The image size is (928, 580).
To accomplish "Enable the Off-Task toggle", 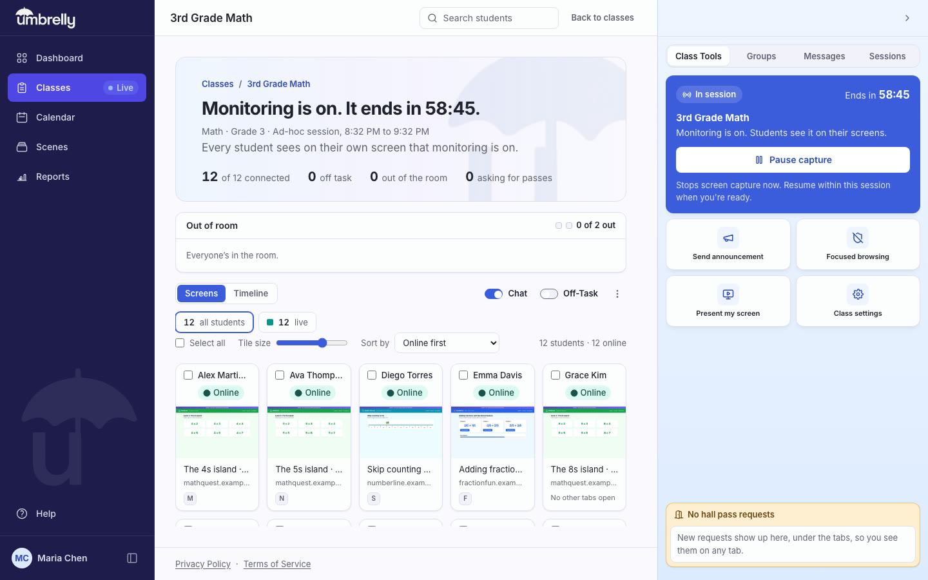I will (549, 294).
